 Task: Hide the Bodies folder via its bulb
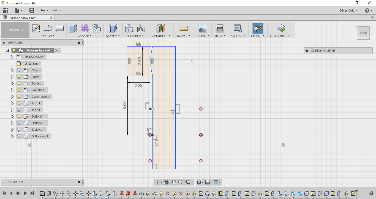click(x=19, y=83)
